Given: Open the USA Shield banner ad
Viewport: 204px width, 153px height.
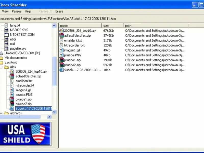Looking at the screenshot, I should pos(25,134).
